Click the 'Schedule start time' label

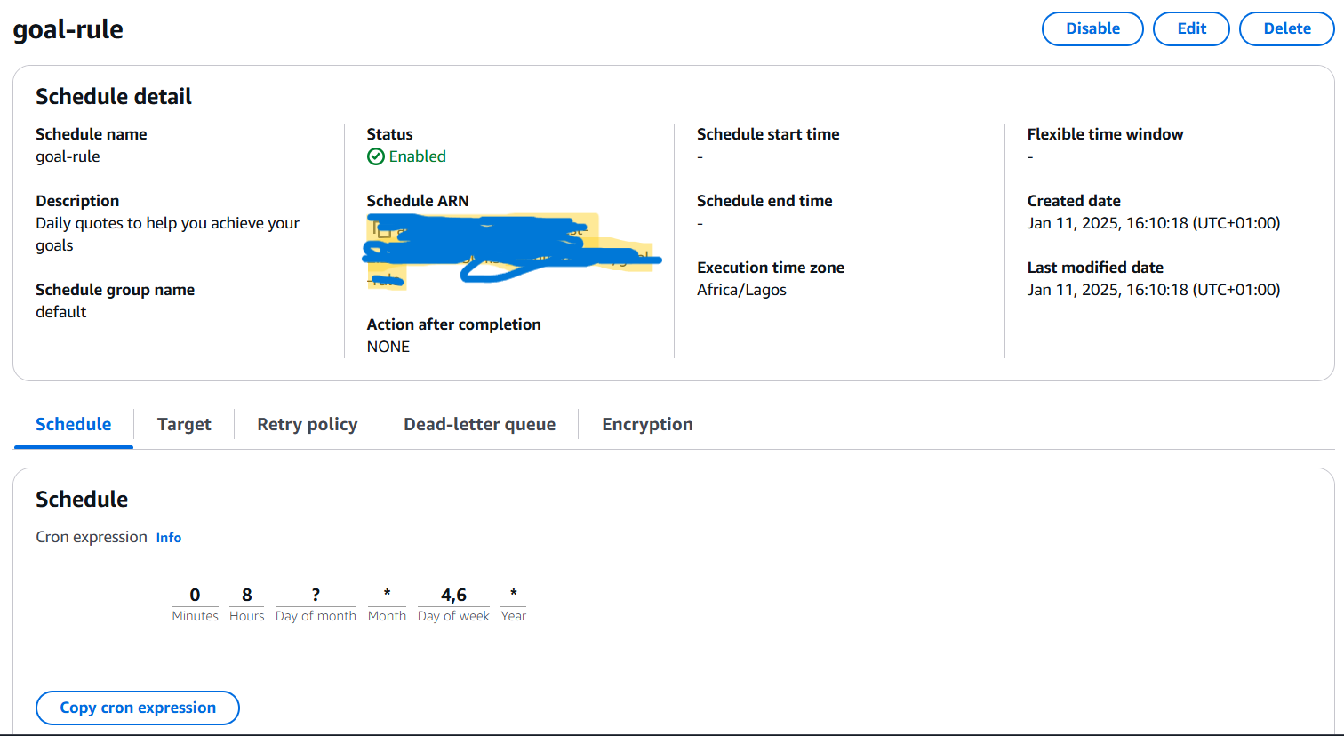[x=768, y=134]
